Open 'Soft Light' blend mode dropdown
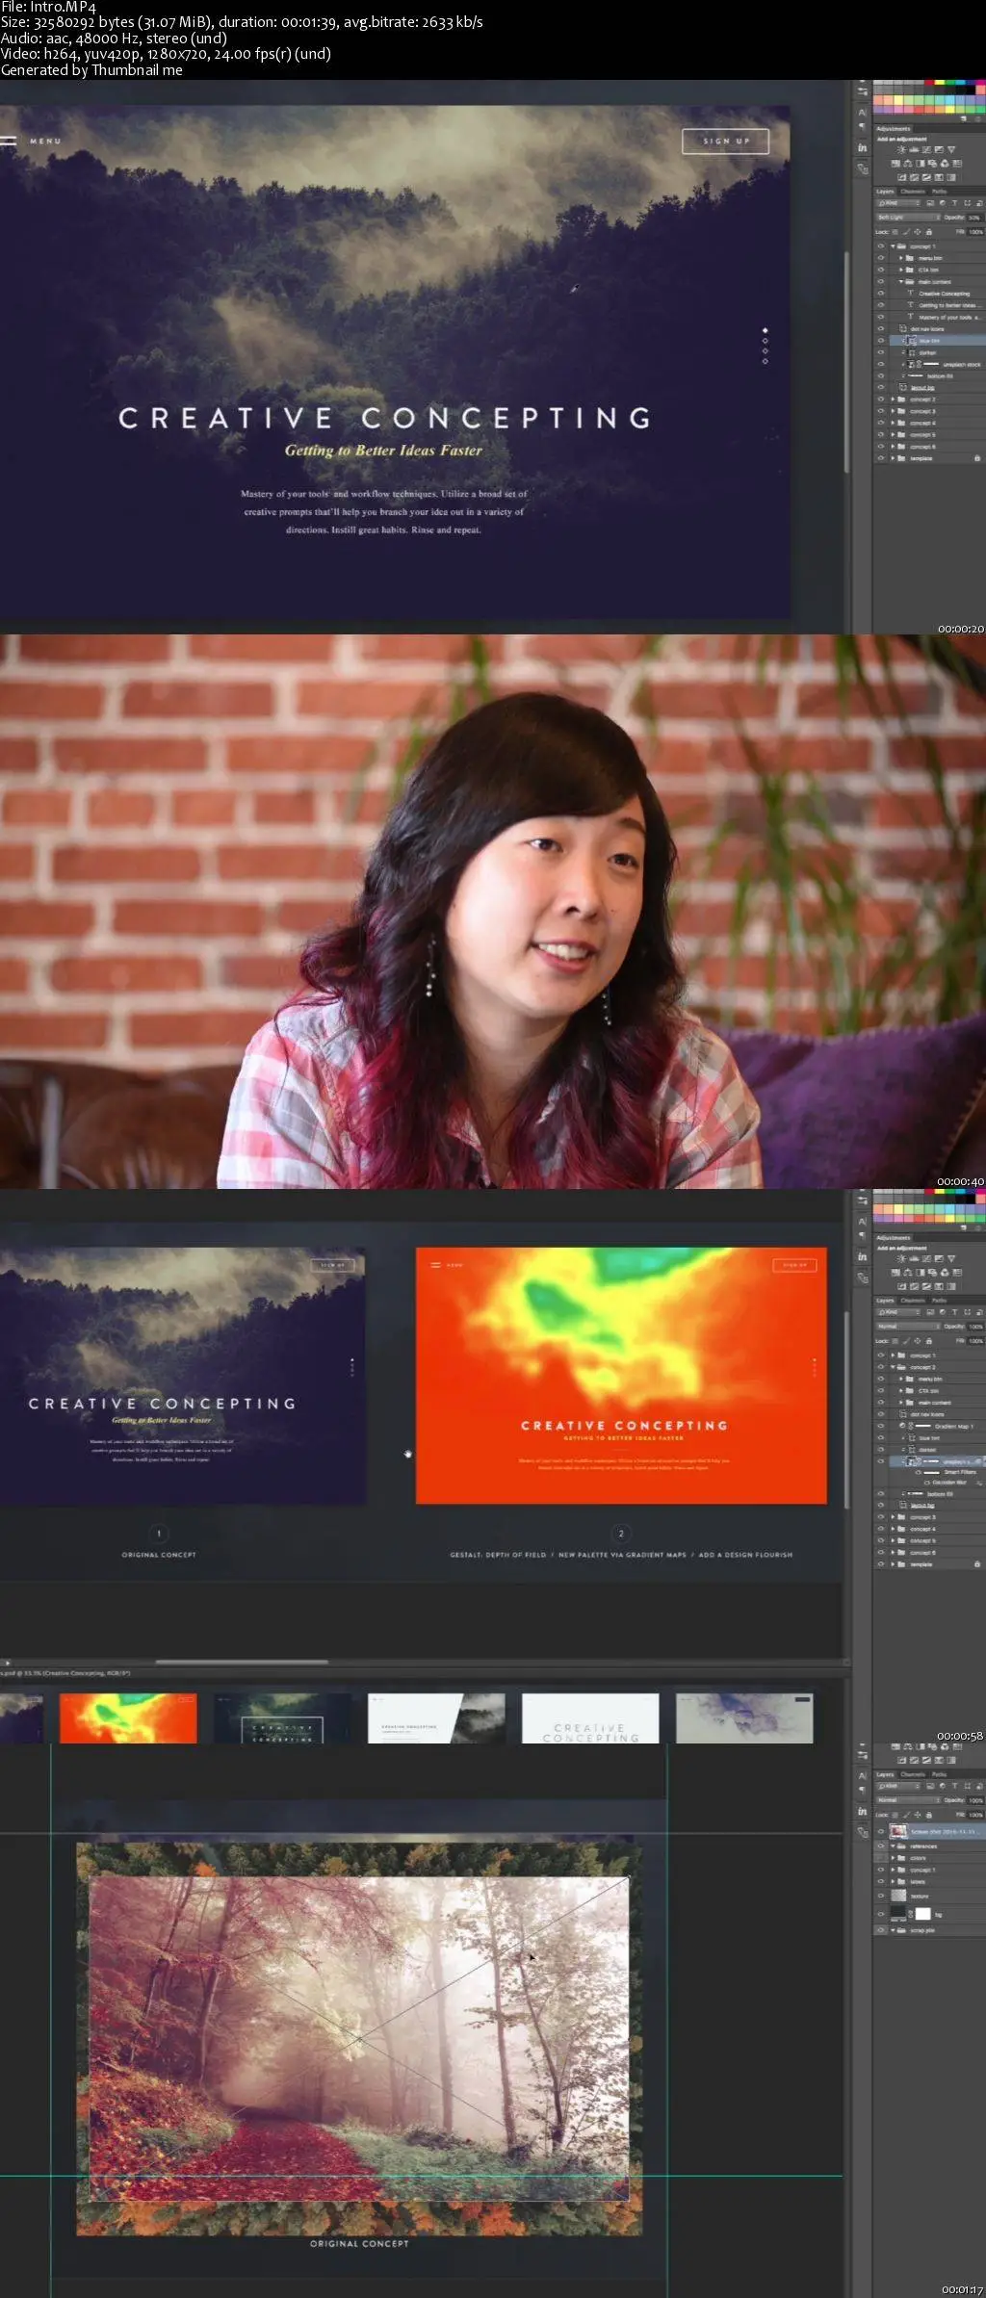 909,218
